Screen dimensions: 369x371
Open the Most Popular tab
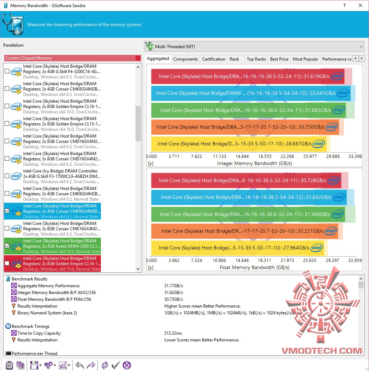[305, 59]
